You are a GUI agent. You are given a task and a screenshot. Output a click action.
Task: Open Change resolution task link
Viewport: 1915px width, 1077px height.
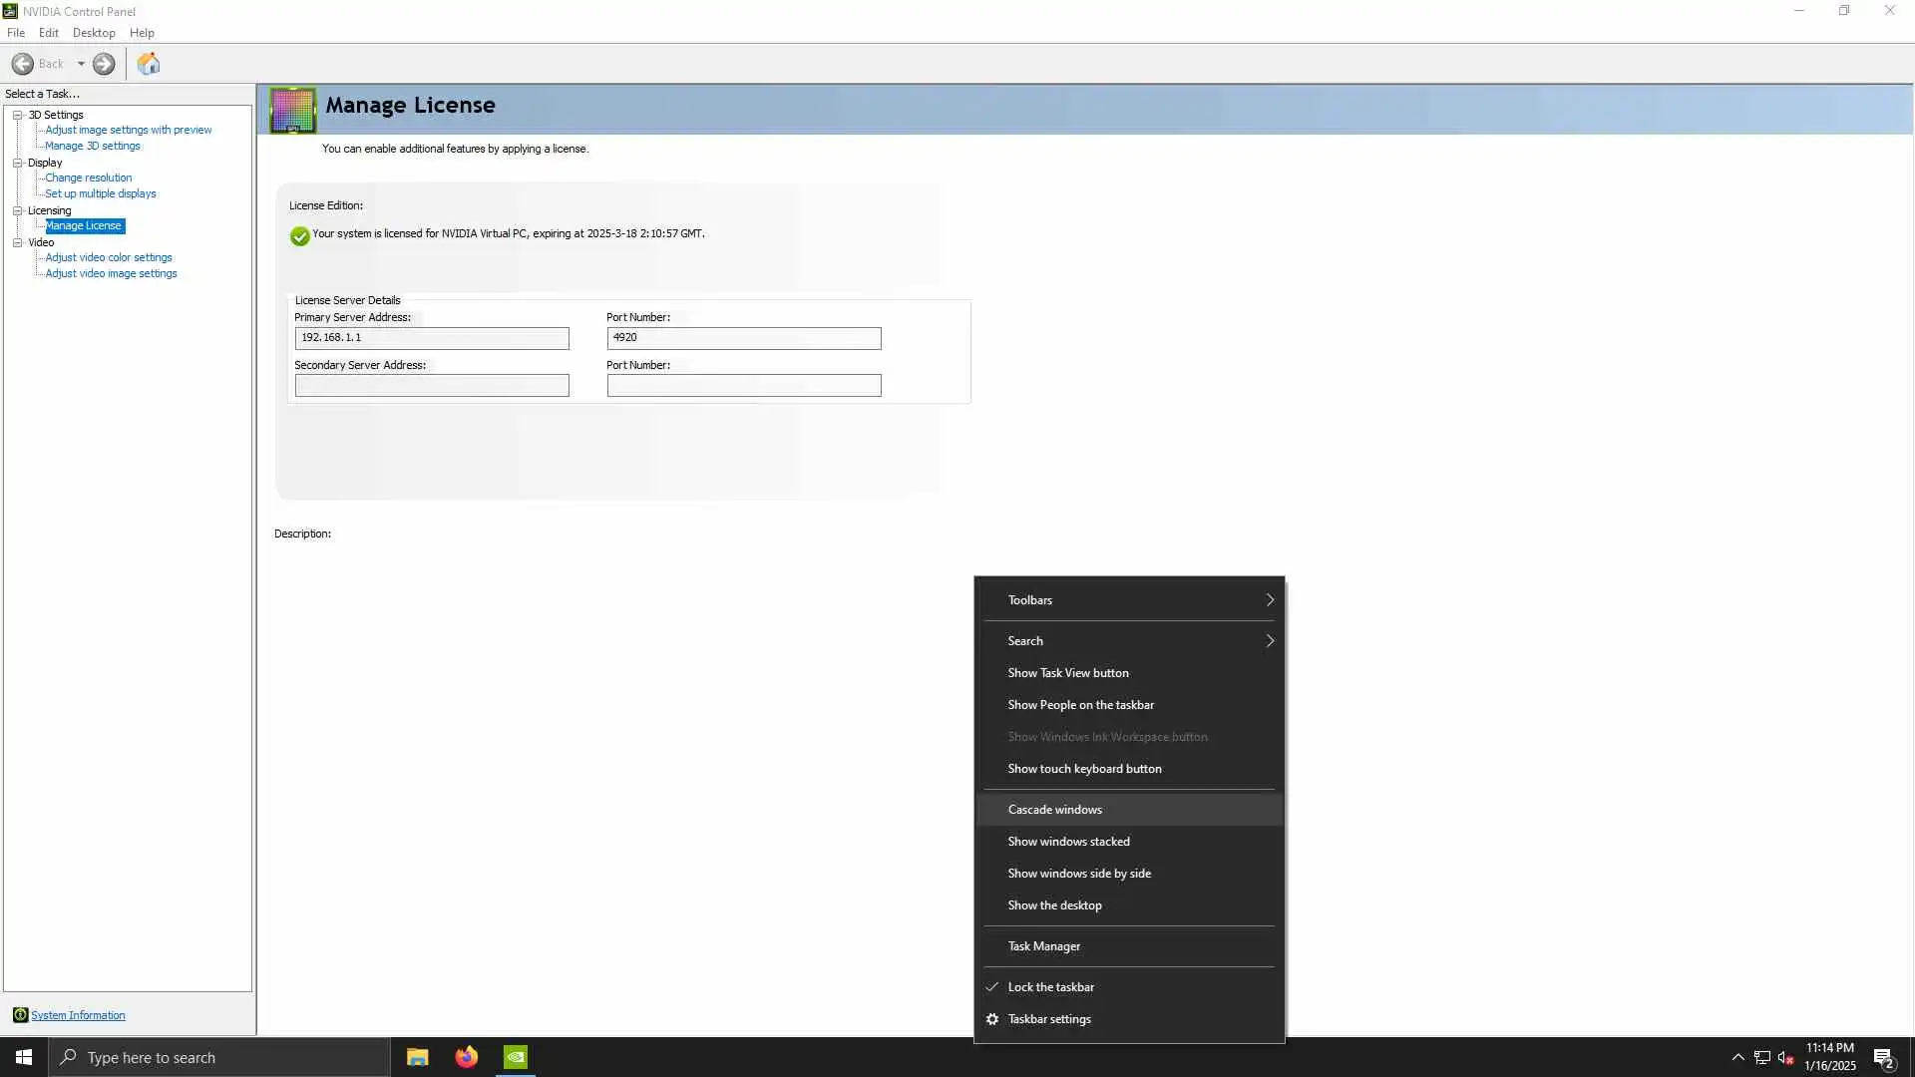click(88, 178)
